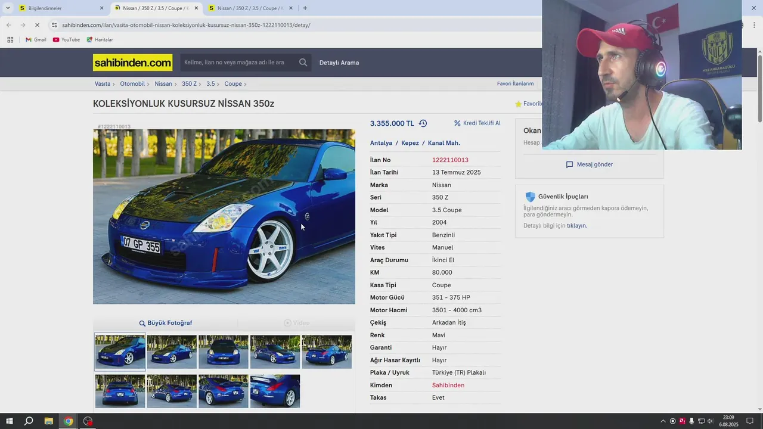Open Büyük Fotoğraf view
Screen dimensions: 763x429
point(166,323)
